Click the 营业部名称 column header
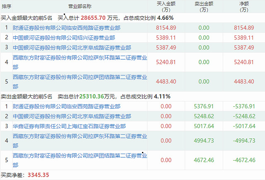 point(80,7)
